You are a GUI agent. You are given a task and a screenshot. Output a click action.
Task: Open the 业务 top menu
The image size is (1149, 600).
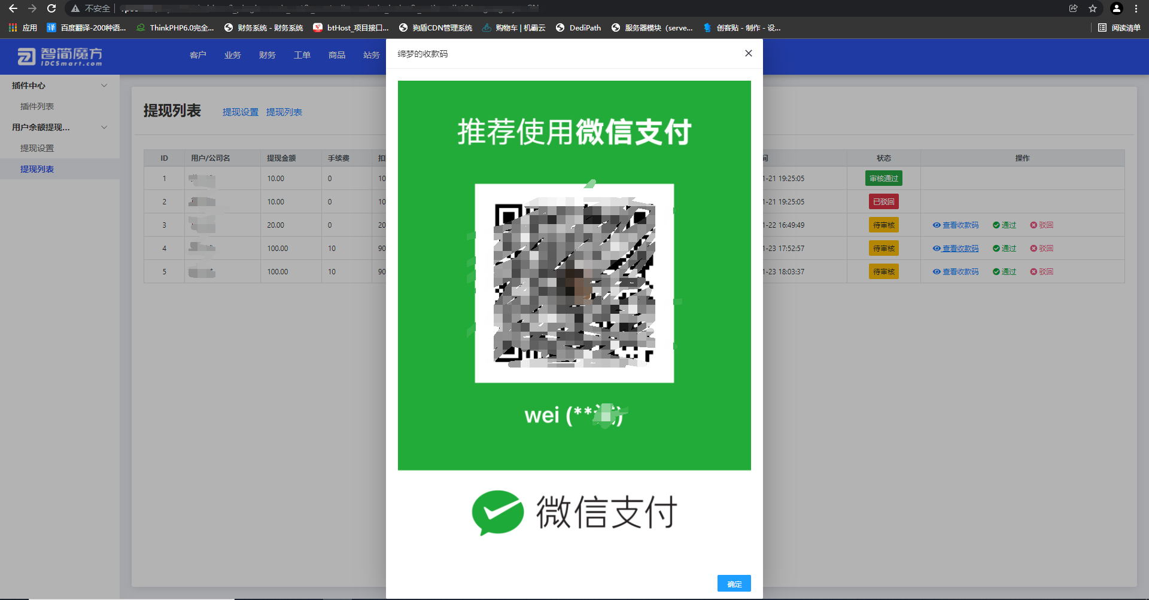point(232,55)
